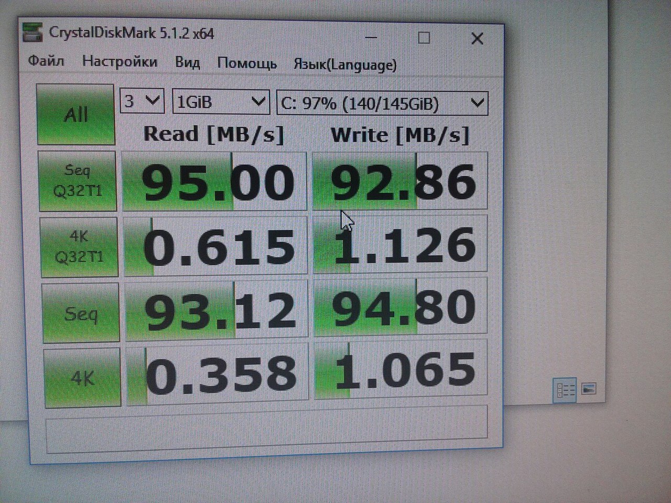Maximize the CrystalDiskMark window
This screenshot has width=671, height=503.
(424, 38)
